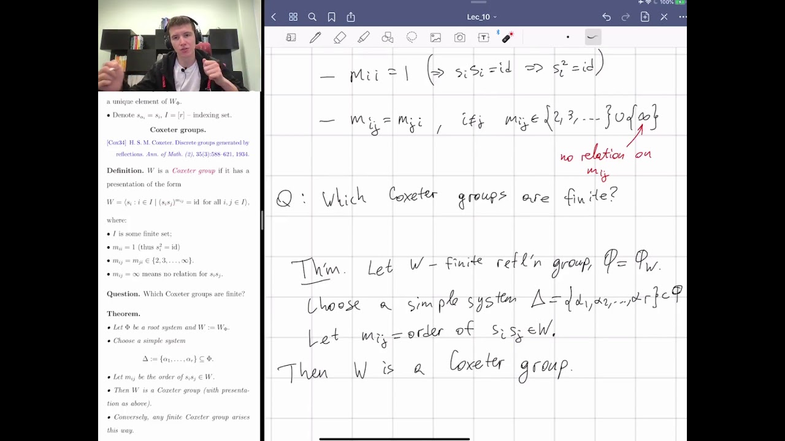Screen dimensions: 785x441
Task: Activate the laser pointer tool
Action: (507, 38)
